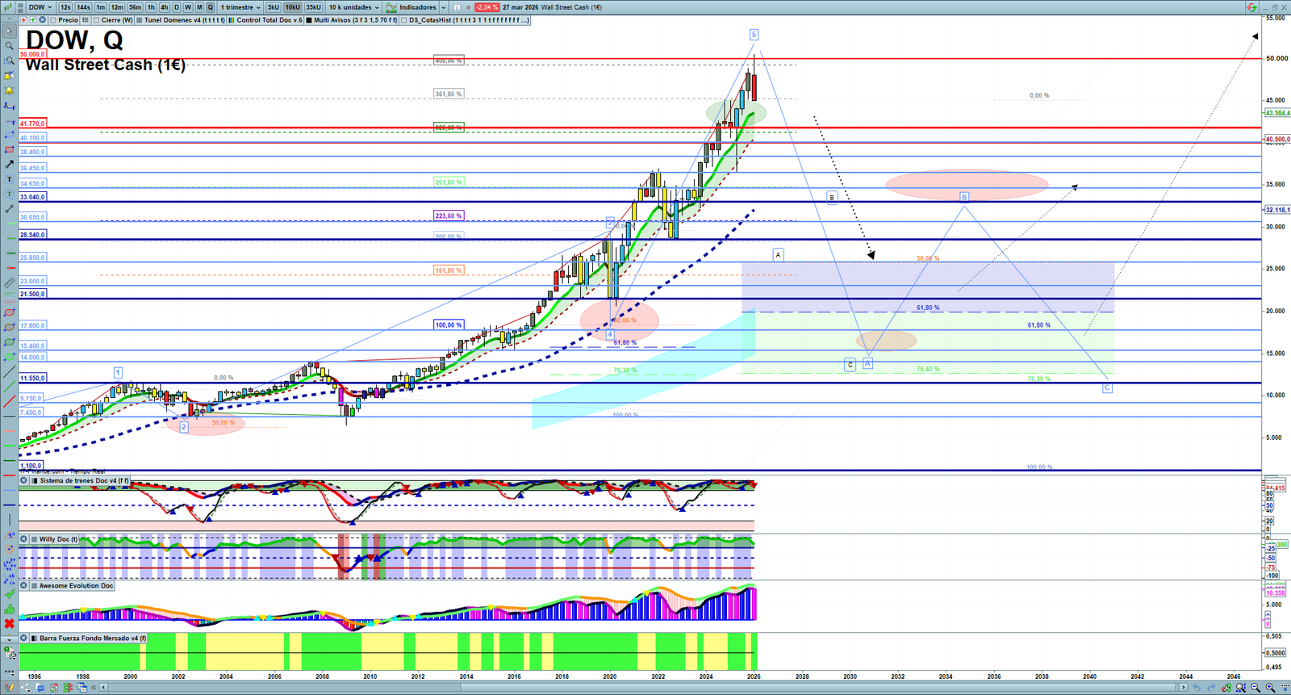
Task: Toggle the DS_CotasHist checkbox
Action: point(404,20)
